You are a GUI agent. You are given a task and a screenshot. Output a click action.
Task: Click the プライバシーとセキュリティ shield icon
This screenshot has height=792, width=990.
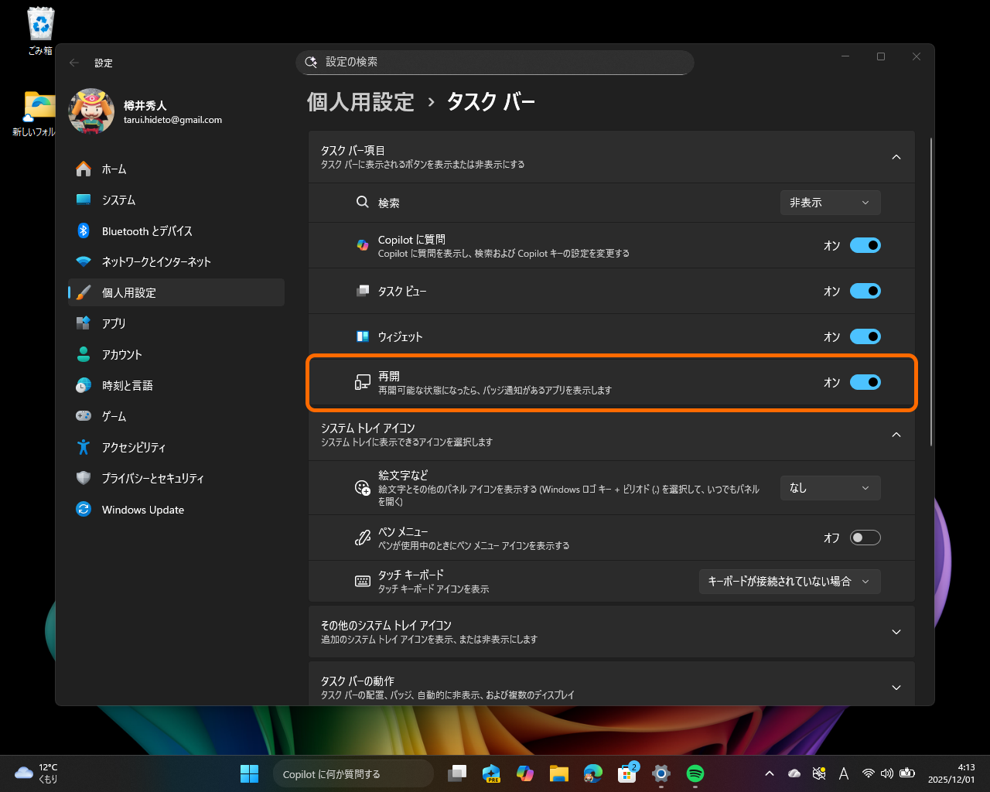click(x=84, y=478)
